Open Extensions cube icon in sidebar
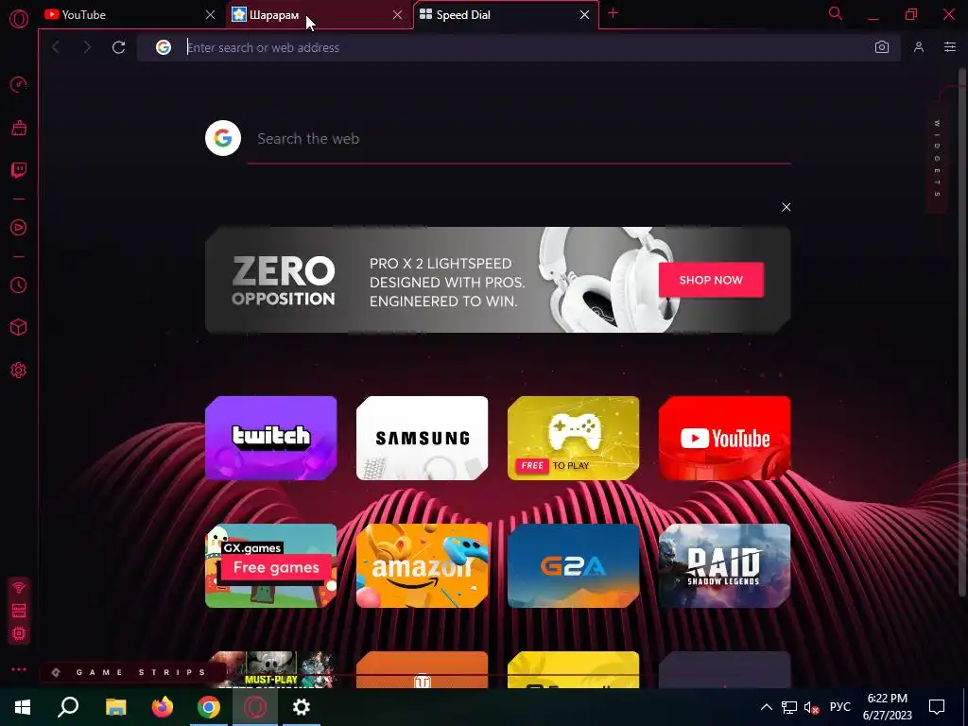The width and height of the screenshot is (968, 726). point(19,327)
